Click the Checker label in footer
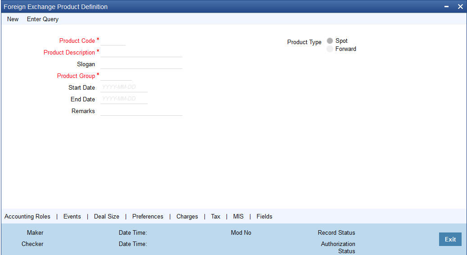Screen dimensions: 467x255 (x=32, y=244)
